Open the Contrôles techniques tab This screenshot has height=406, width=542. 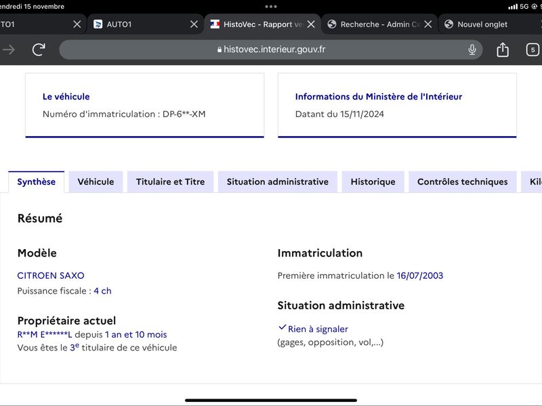pyautogui.click(x=463, y=181)
